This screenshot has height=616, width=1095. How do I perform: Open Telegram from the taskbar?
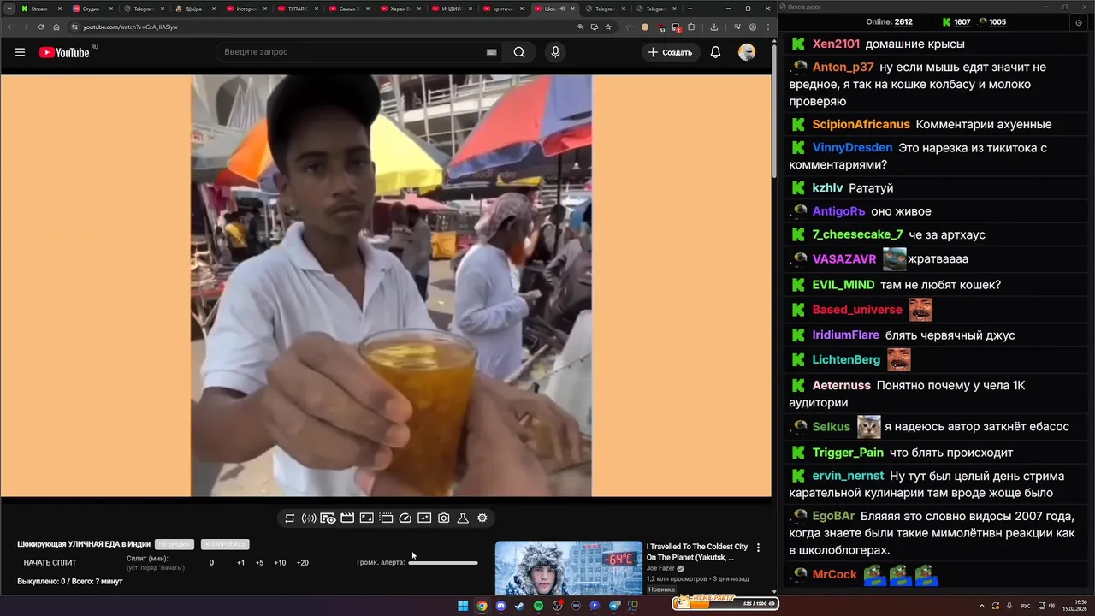point(614,606)
